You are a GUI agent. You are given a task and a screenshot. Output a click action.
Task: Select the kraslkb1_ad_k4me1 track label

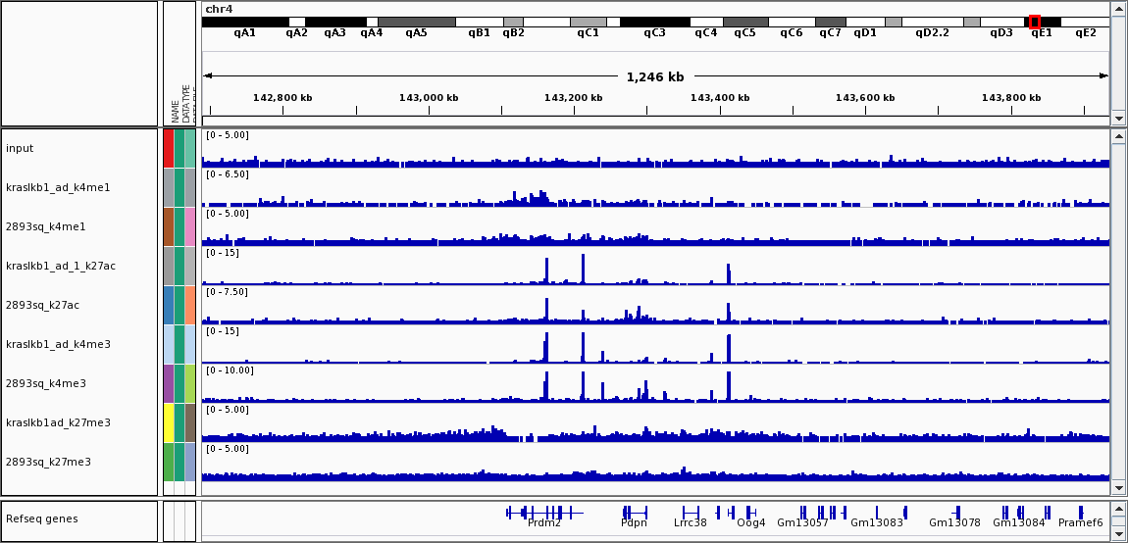coord(58,187)
